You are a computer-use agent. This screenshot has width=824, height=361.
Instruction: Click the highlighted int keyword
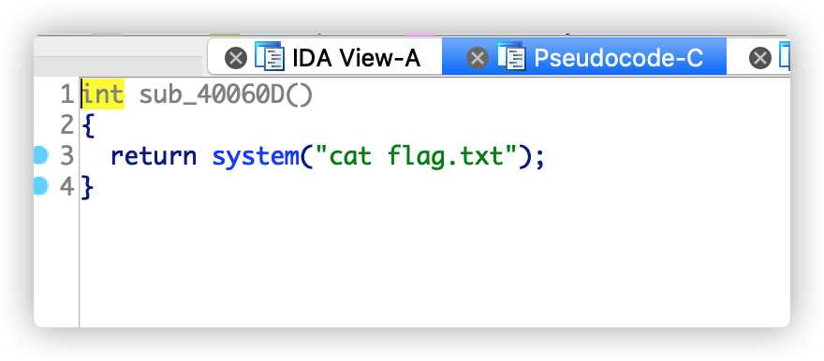click(x=103, y=95)
